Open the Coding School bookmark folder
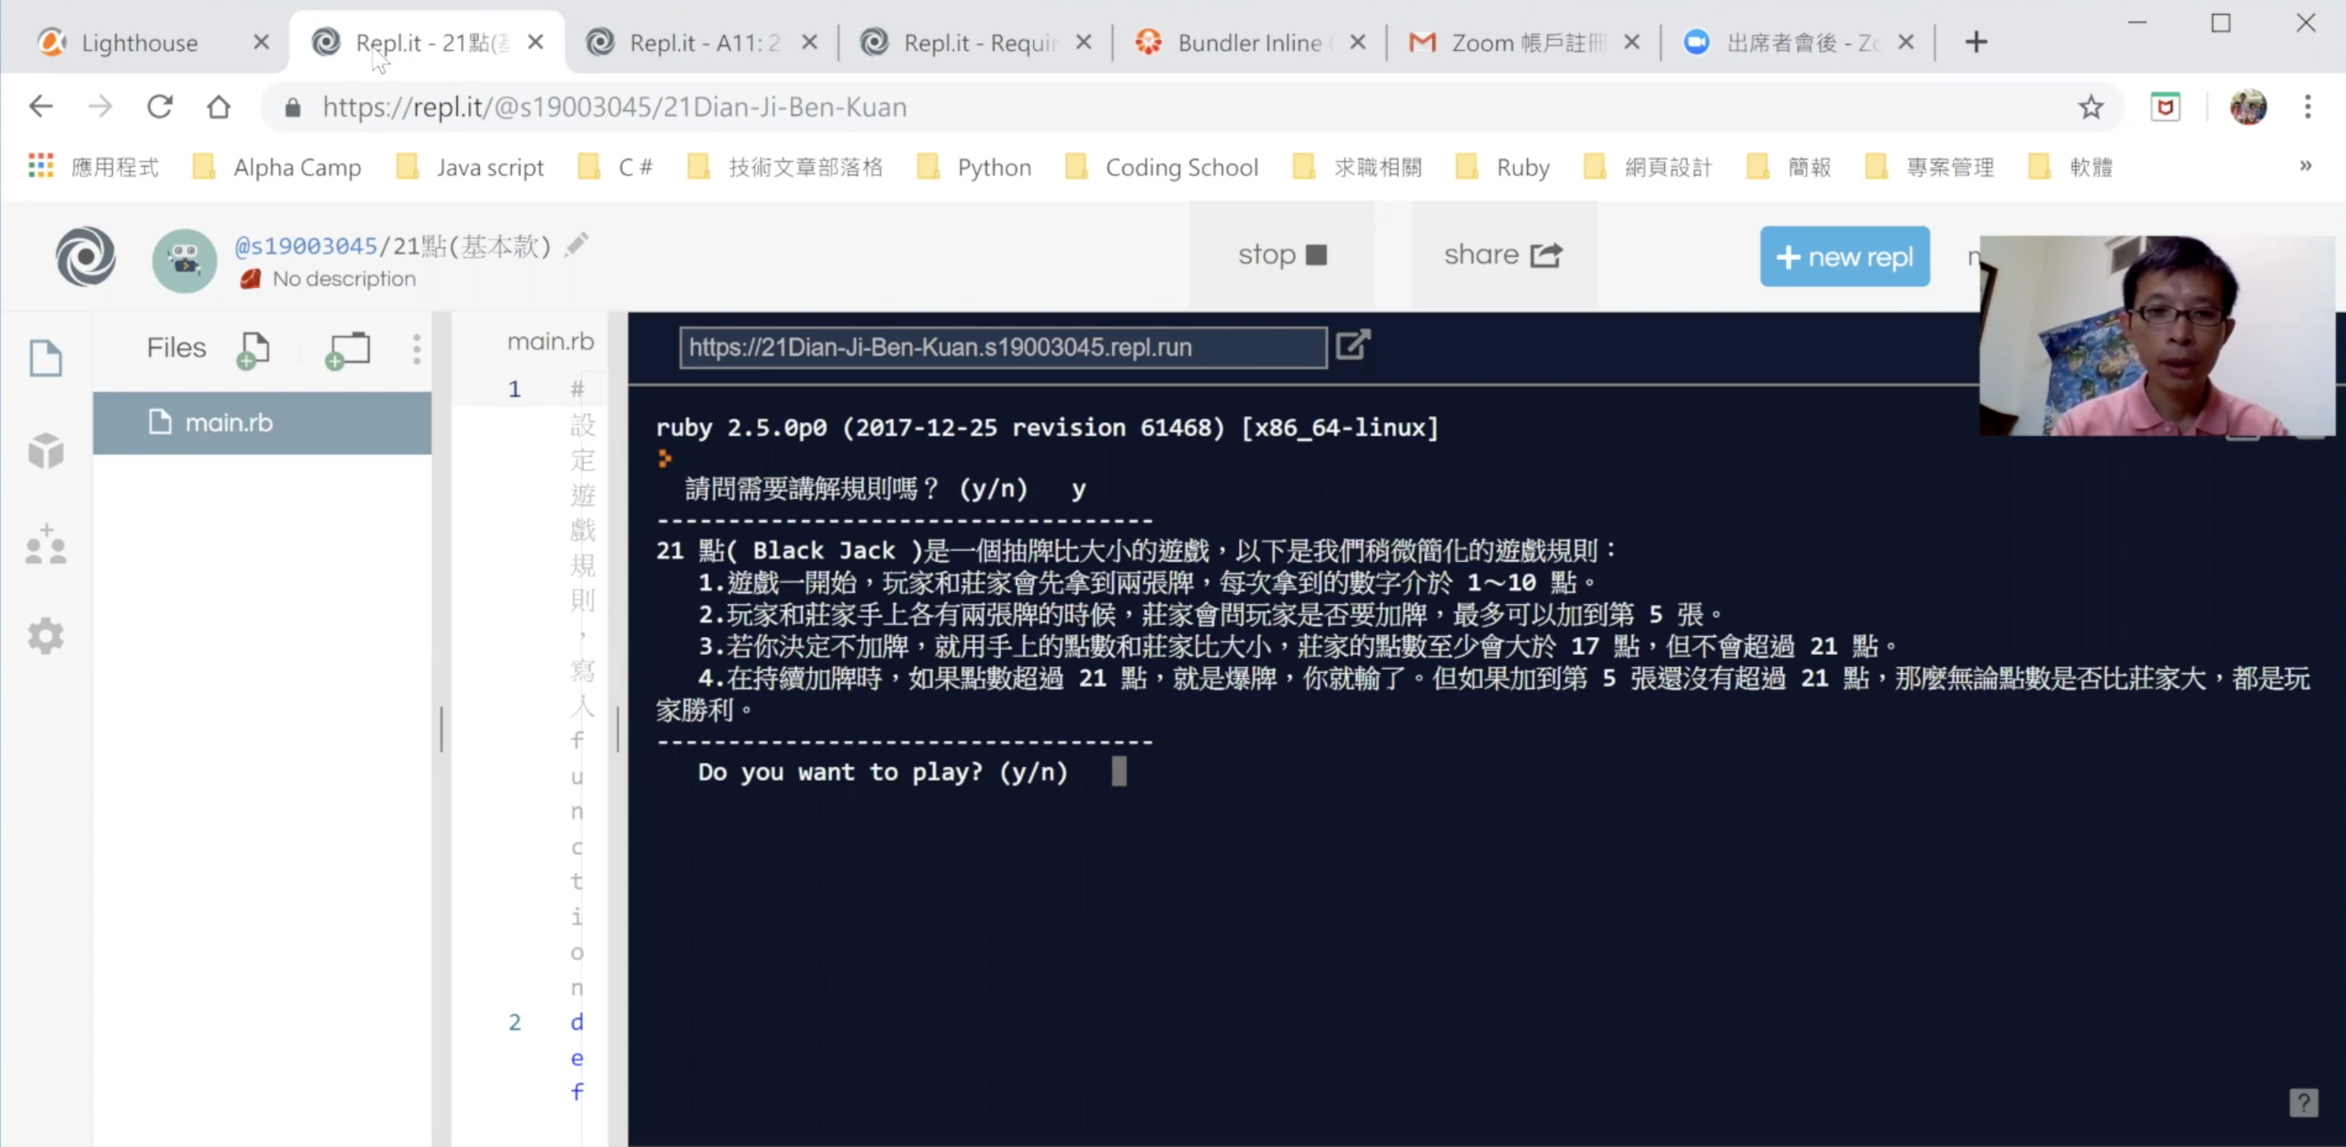The image size is (2346, 1147). pos(1162,168)
